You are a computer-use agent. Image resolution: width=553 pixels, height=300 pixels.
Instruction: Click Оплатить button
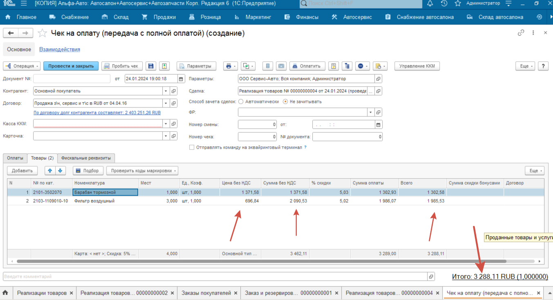click(307, 66)
